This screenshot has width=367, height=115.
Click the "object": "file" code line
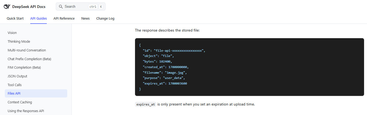[158, 56]
